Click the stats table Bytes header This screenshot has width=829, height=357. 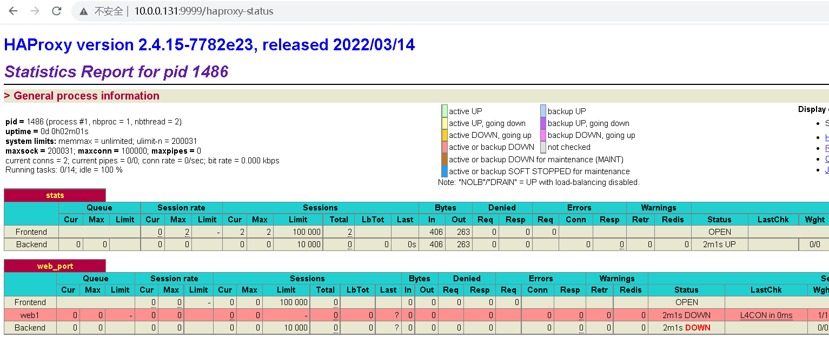point(446,208)
